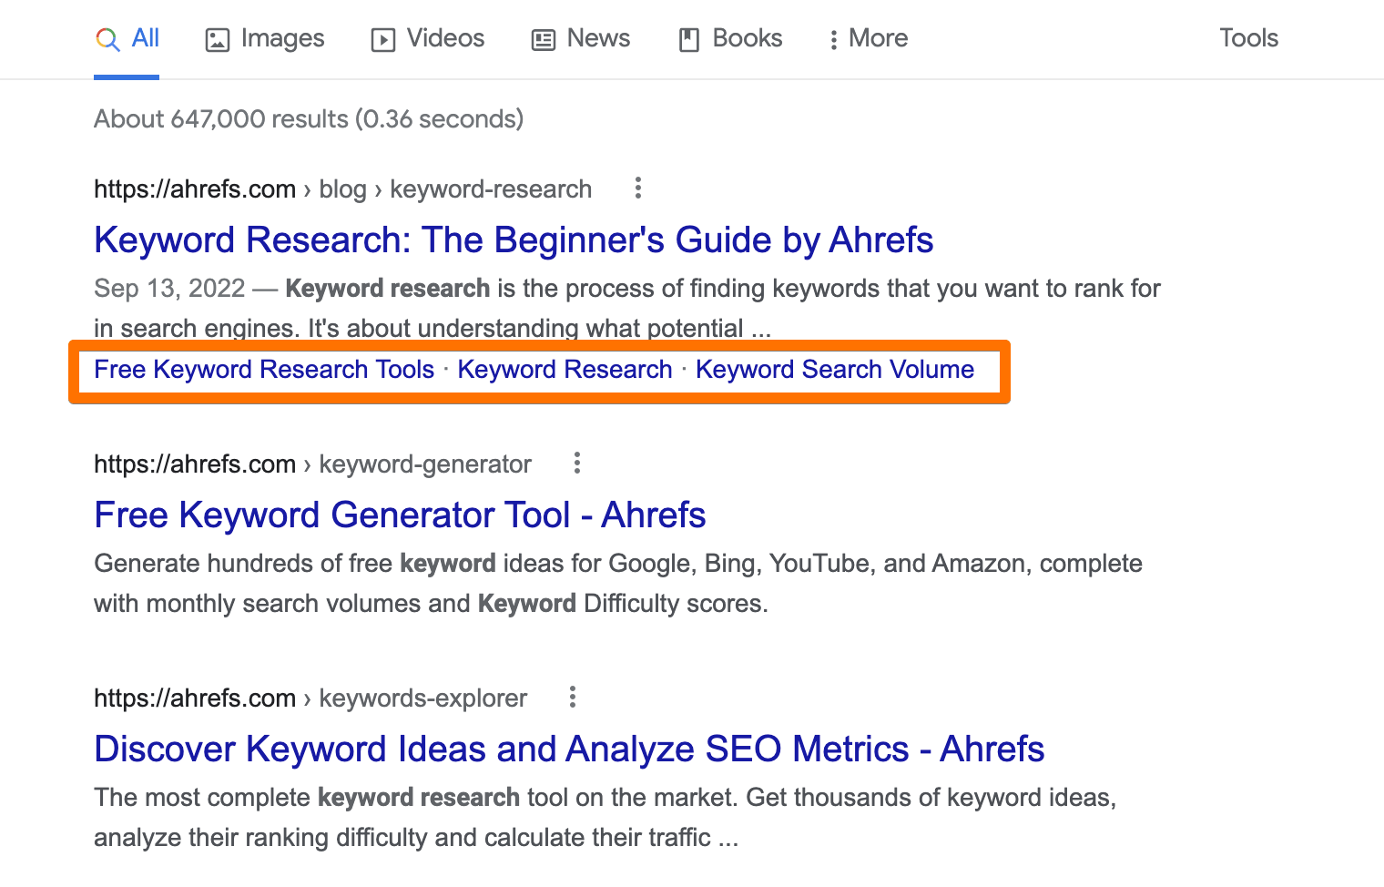The height and width of the screenshot is (887, 1384).
Task: Click the Books icon
Action: (688, 38)
